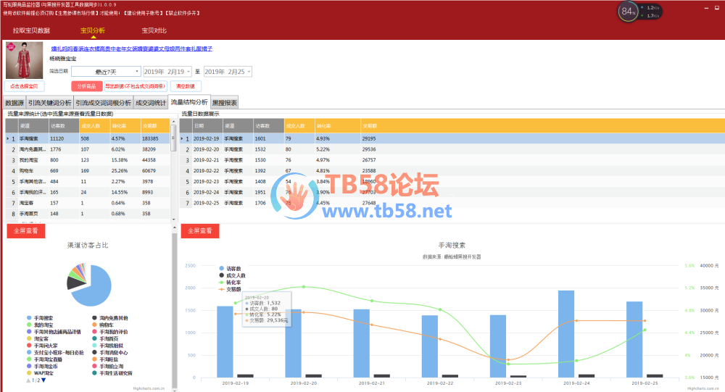Screen dimensions: 725x392
Task: Select the 流量结构分析 tab
Action: [189, 102]
